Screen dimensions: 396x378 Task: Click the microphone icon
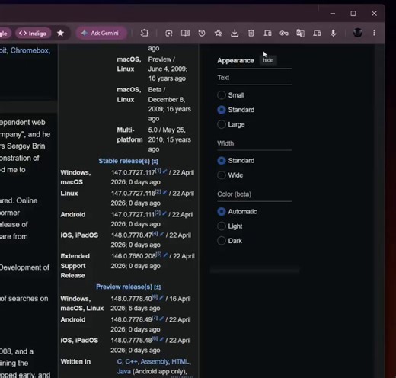pos(334,33)
